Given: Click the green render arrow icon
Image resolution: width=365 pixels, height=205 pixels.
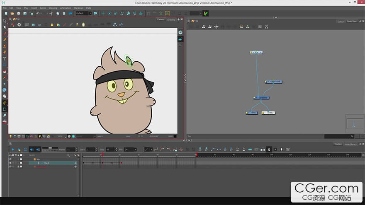Looking at the screenshot, I should coord(206,14).
